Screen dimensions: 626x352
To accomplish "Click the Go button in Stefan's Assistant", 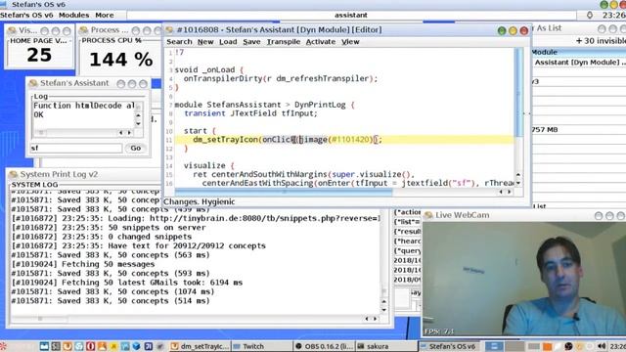I will tap(136, 148).
